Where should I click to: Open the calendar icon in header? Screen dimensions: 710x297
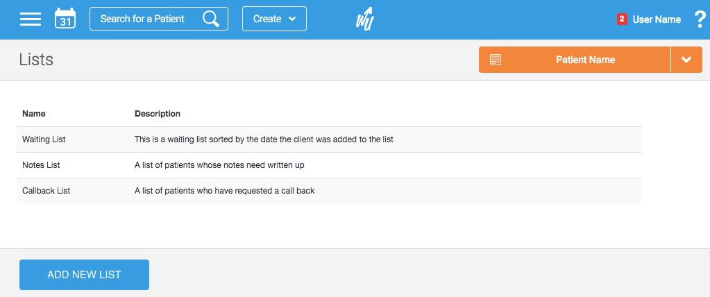coord(65,19)
